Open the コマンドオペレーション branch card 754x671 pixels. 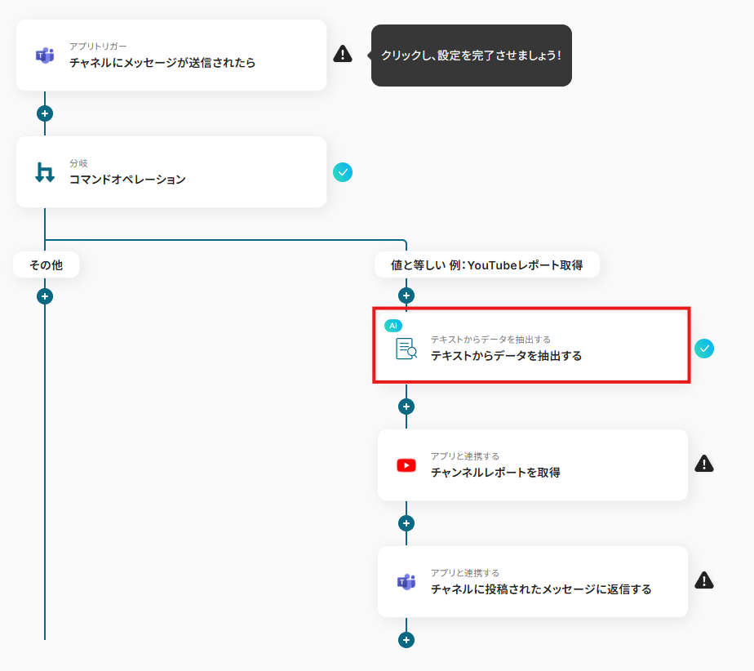(171, 172)
